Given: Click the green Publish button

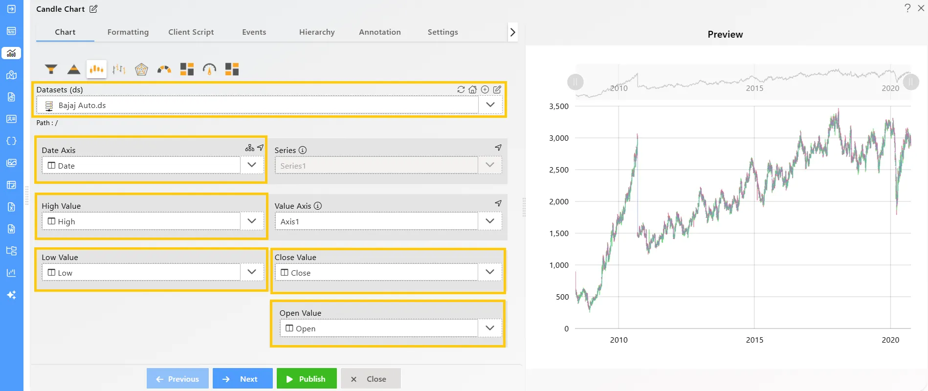Looking at the screenshot, I should (x=307, y=378).
